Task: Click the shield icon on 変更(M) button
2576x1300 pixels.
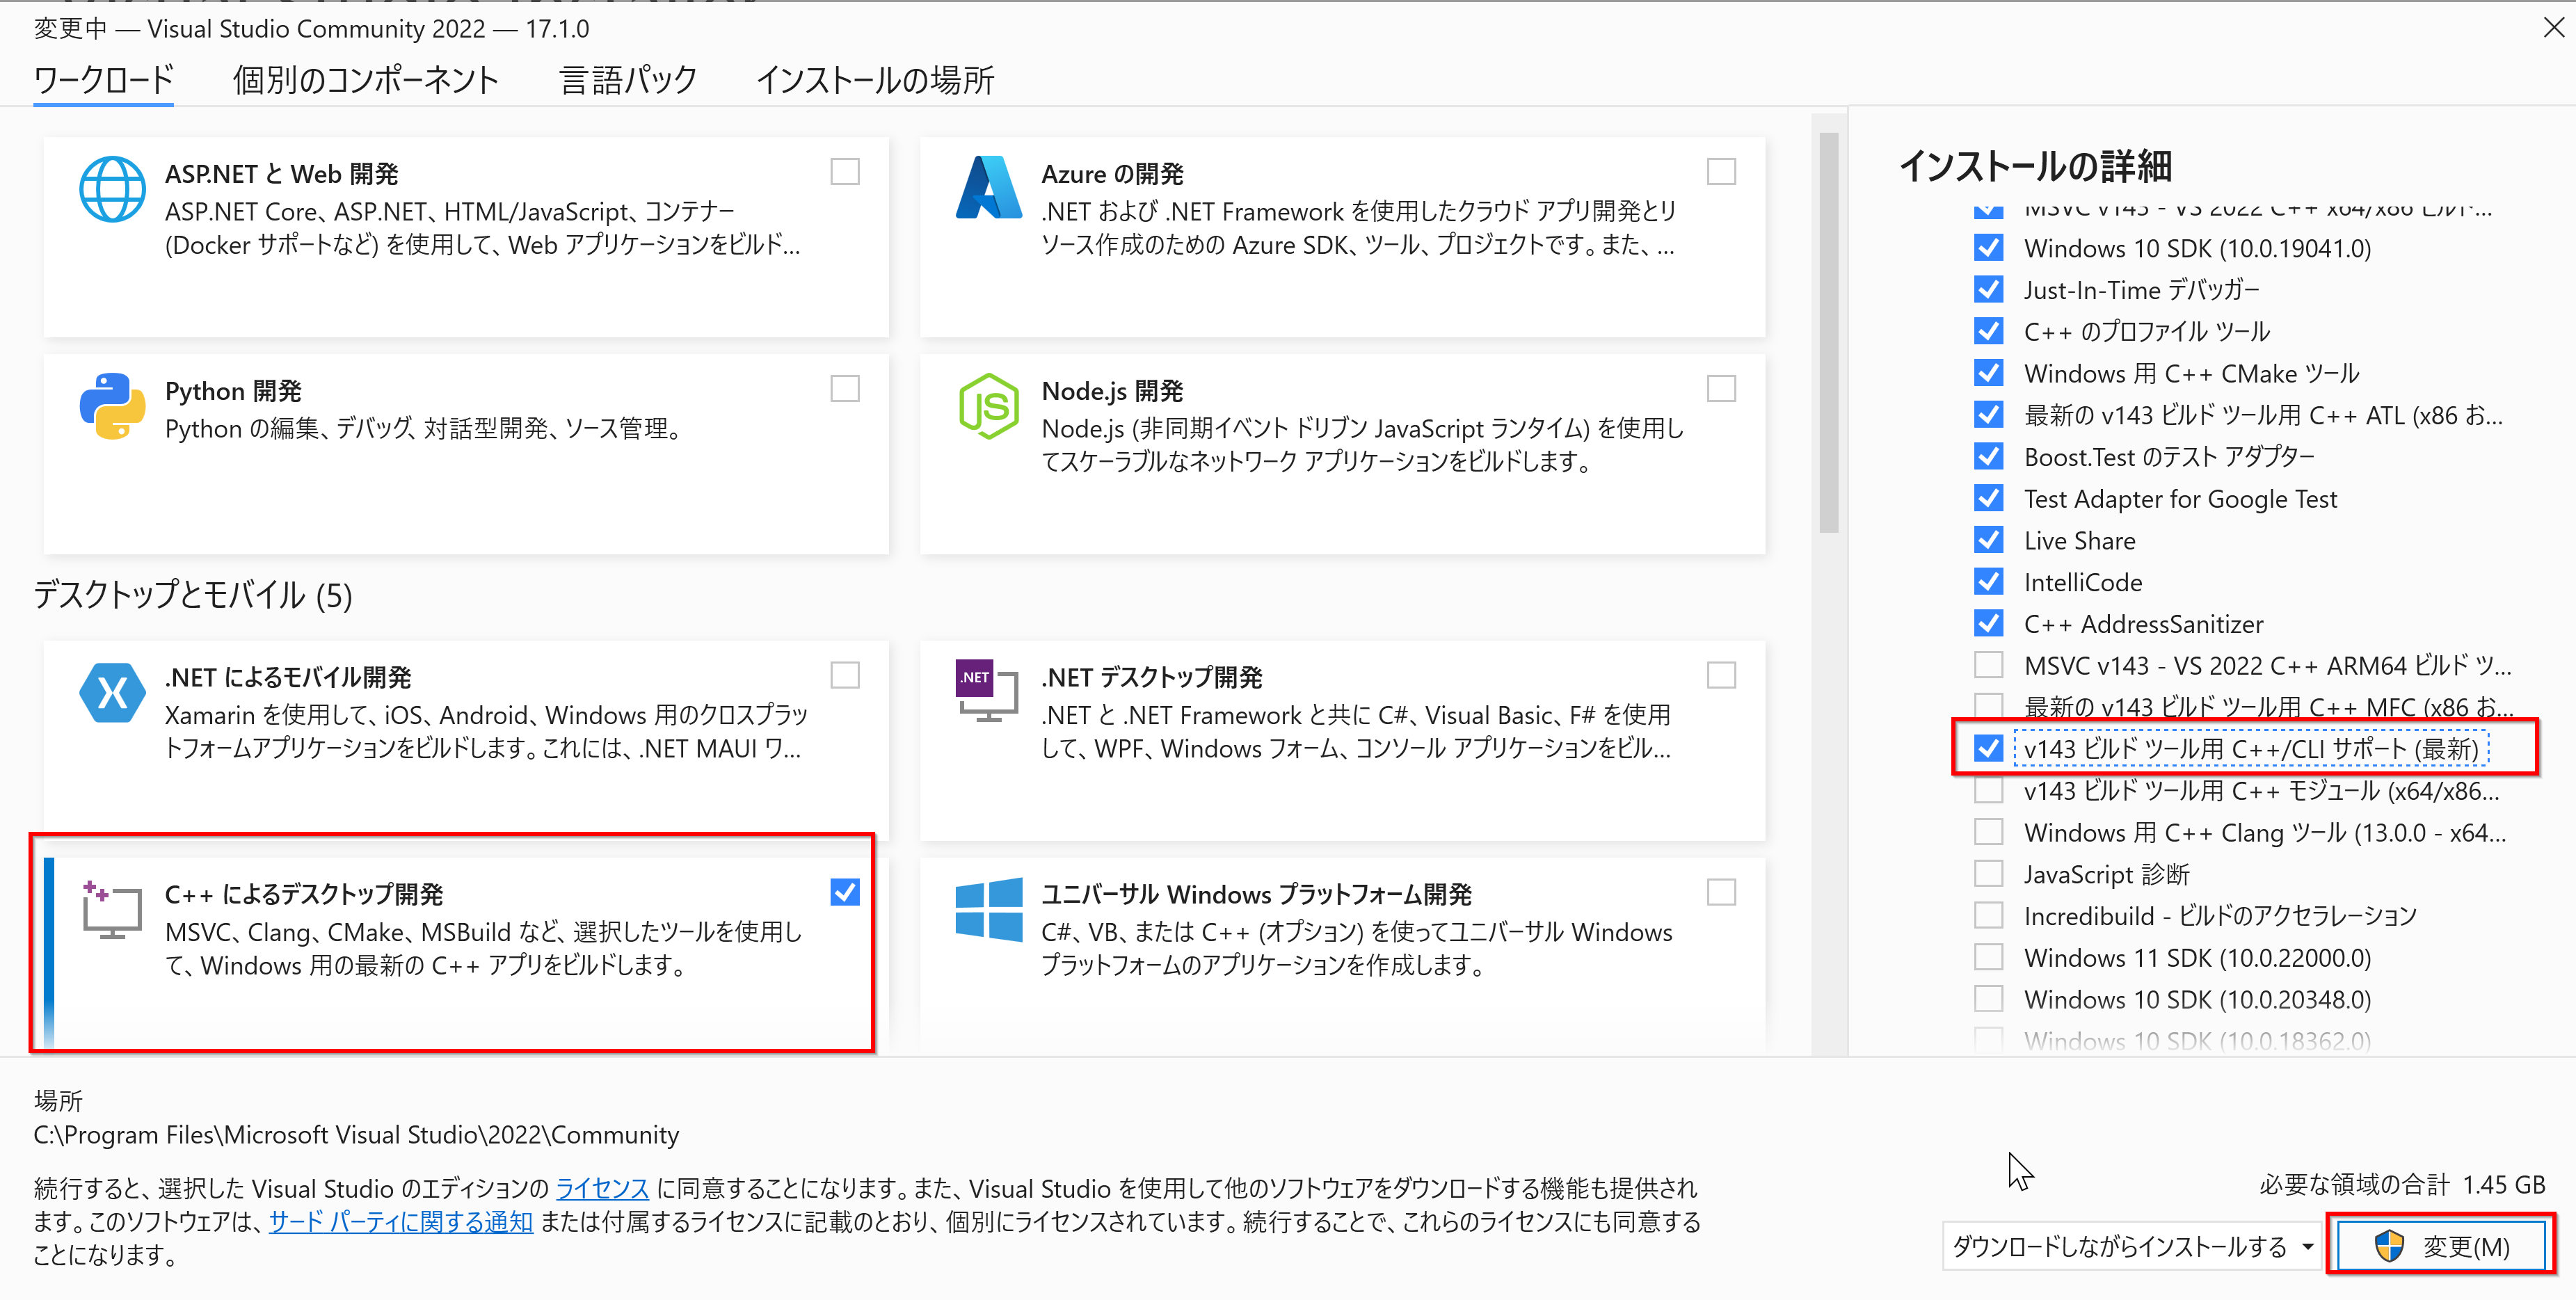Action: pyautogui.click(x=2389, y=1246)
